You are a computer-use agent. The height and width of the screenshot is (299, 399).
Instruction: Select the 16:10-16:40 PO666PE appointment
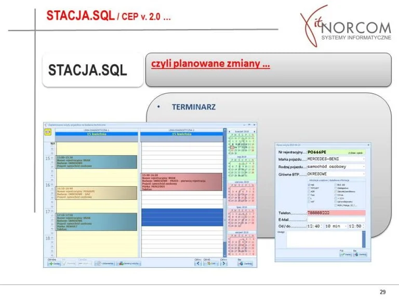tap(97, 193)
